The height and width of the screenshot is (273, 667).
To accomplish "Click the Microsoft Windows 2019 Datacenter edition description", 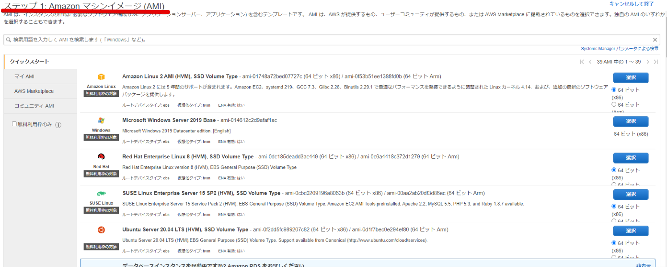I will click(176, 131).
